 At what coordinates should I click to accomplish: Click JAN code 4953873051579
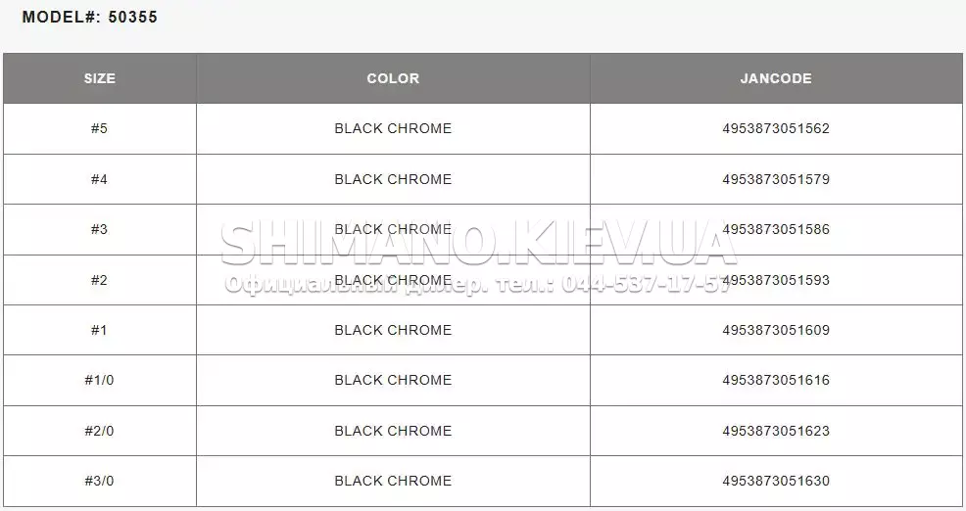point(776,179)
